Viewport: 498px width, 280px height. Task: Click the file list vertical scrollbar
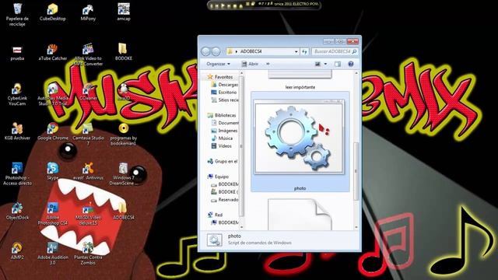[356, 171]
